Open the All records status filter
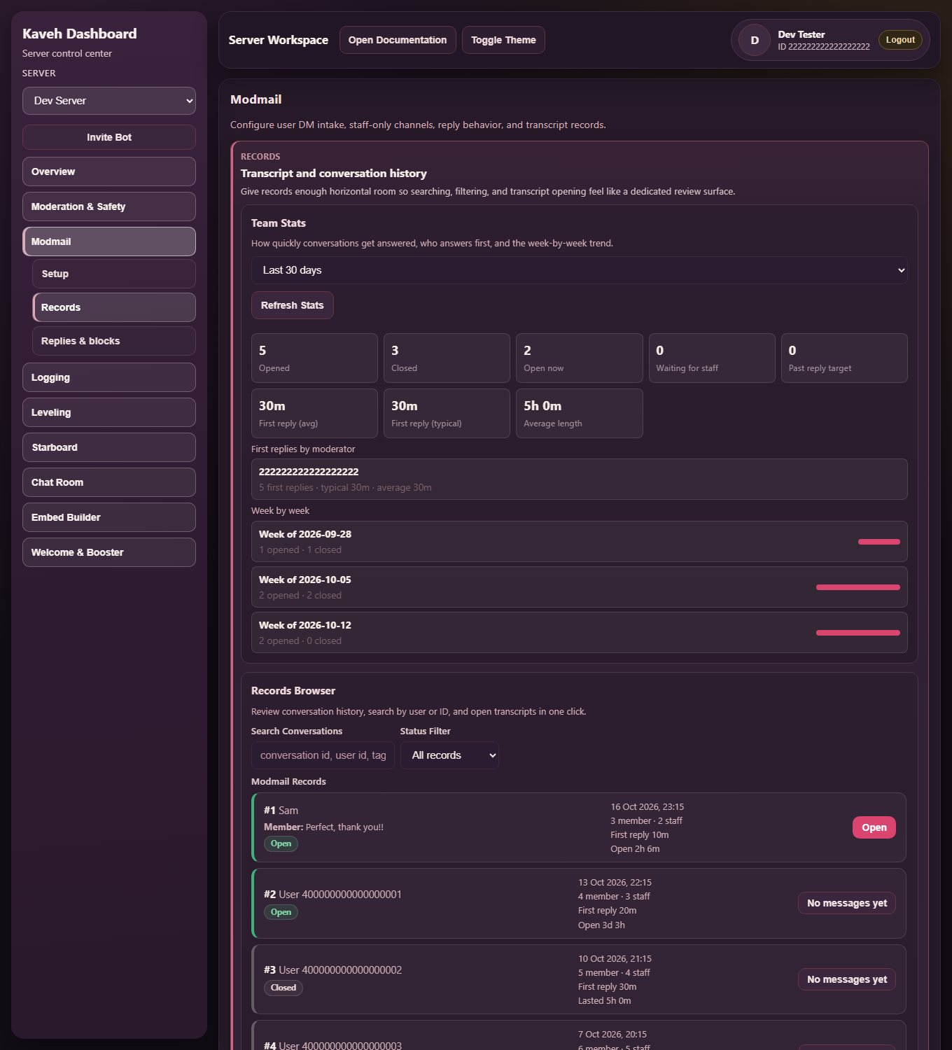 click(449, 755)
